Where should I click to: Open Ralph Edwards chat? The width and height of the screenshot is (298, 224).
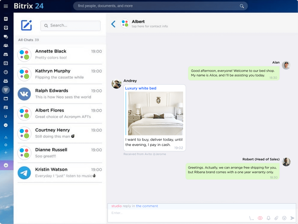pos(60,94)
